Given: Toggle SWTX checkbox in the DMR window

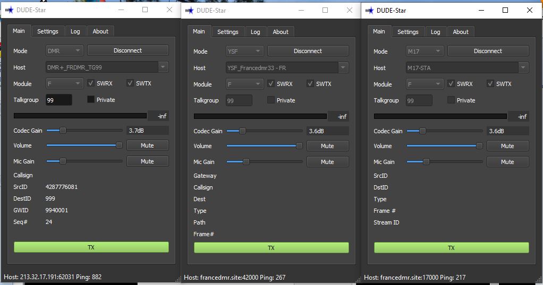Looking at the screenshot, I should pyautogui.click(x=130, y=83).
